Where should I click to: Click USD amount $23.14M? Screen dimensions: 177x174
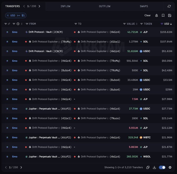pos(167,118)
